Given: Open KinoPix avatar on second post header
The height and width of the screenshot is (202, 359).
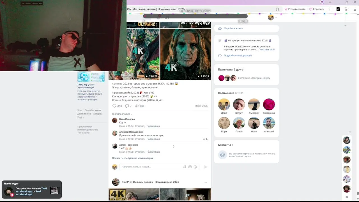Looking at the screenshot, I should (116, 182).
